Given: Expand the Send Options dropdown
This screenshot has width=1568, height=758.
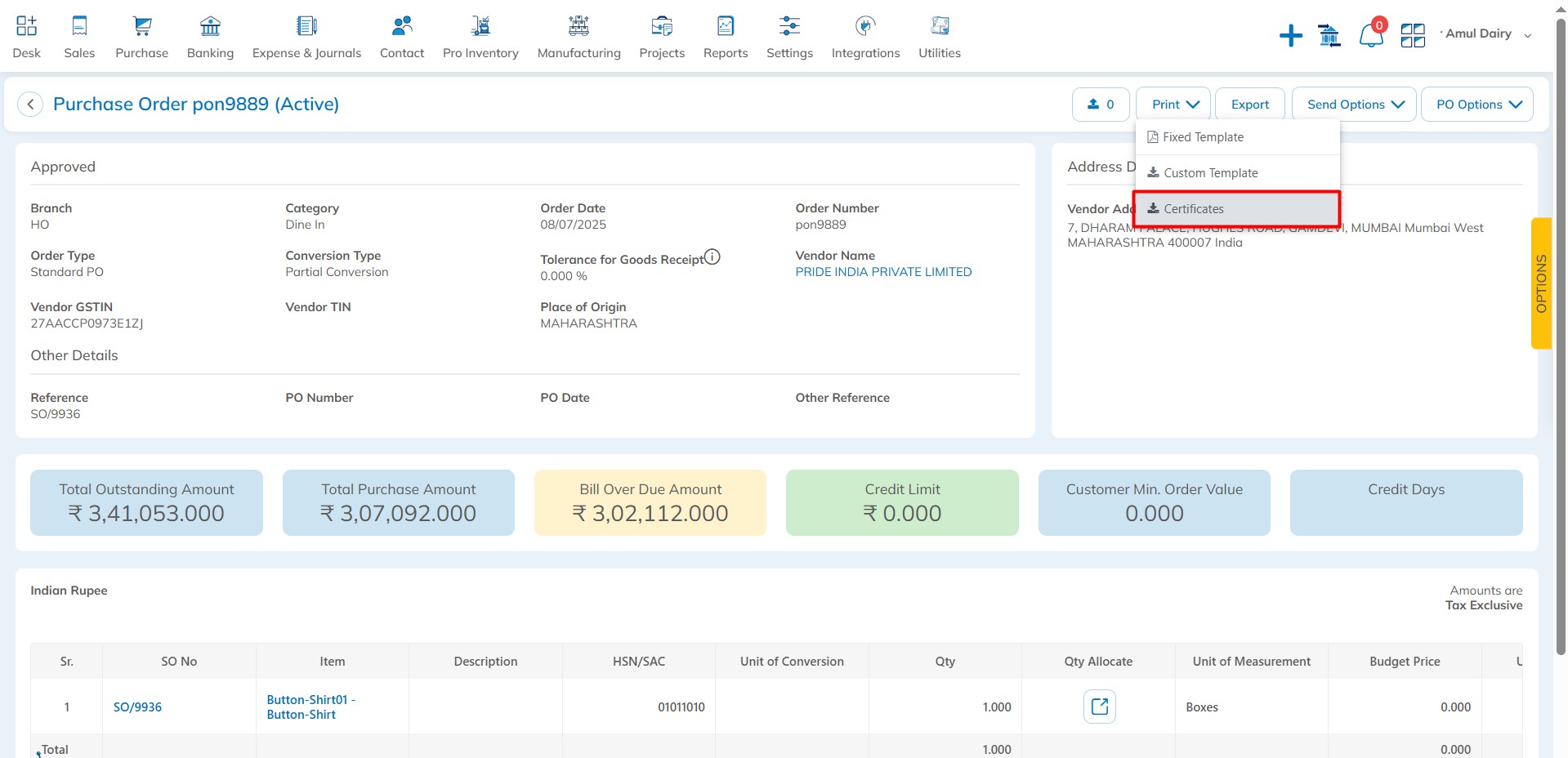Looking at the screenshot, I should (1355, 105).
